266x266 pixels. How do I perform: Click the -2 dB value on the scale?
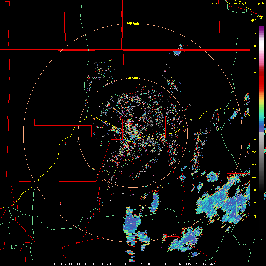pos(254,151)
